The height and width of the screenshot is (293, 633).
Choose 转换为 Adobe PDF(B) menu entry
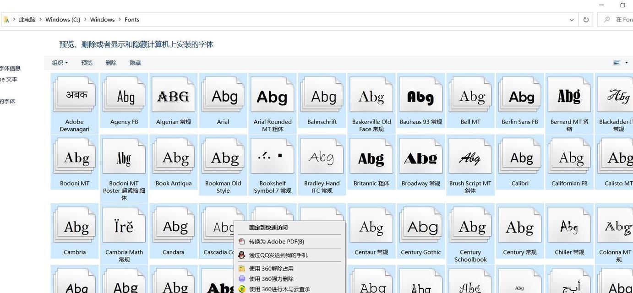tap(289, 241)
